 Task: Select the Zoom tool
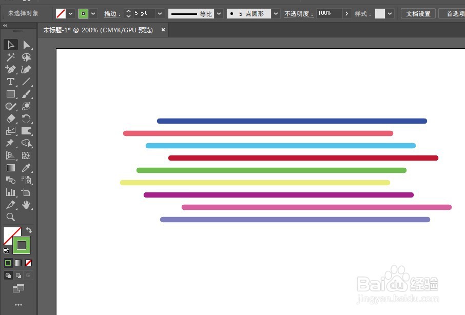click(x=10, y=217)
